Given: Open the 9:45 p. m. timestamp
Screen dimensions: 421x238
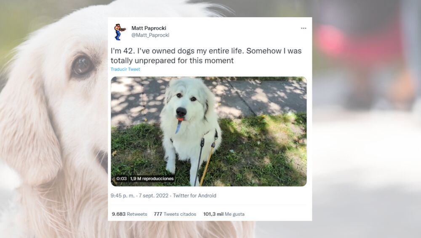Looking at the screenshot, I should [x=123, y=196].
